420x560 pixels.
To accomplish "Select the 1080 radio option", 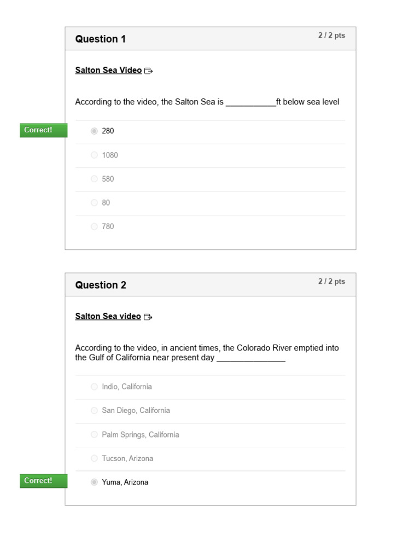I will [x=94, y=155].
